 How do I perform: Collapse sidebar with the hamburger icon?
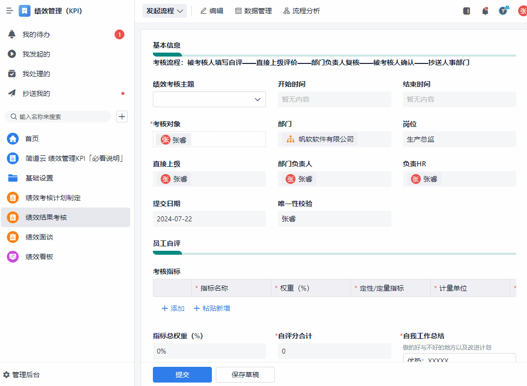click(x=10, y=11)
